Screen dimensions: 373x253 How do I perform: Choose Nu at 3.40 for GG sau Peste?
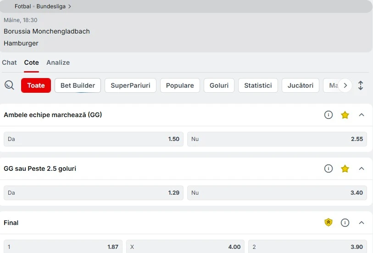click(277, 193)
